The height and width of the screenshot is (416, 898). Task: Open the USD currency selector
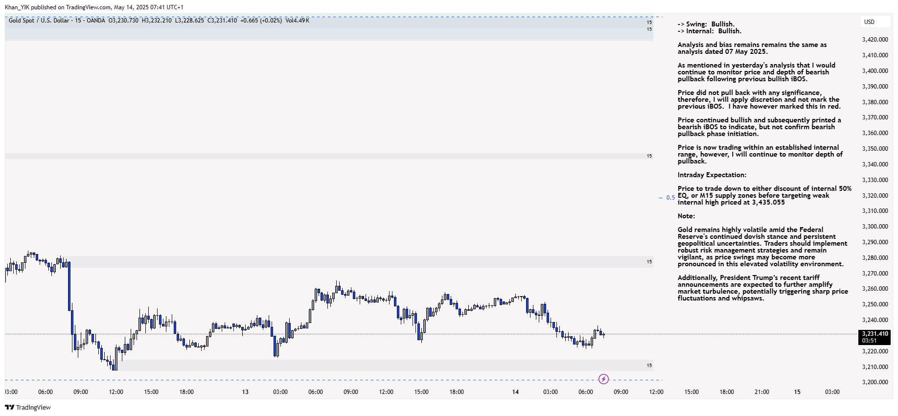point(875,22)
